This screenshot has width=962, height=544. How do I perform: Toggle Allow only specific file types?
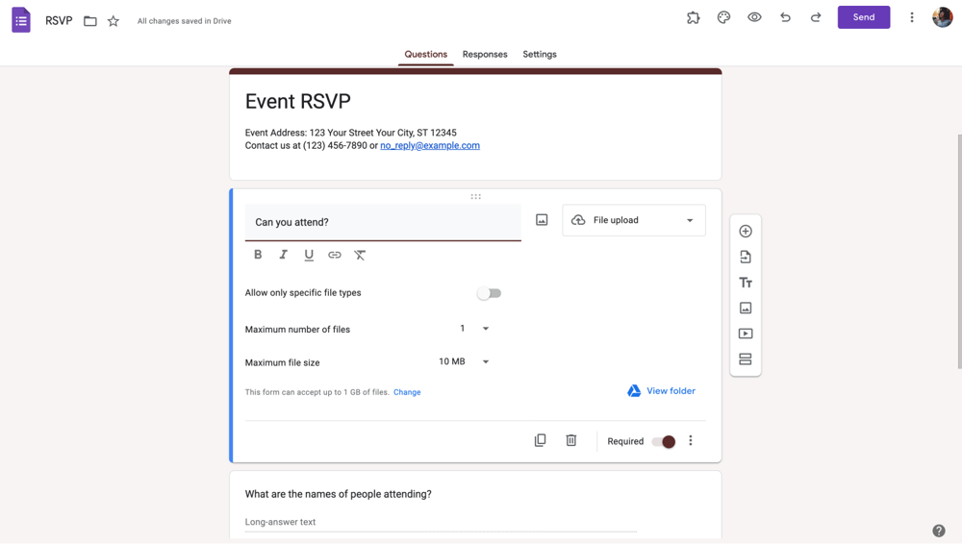pos(489,293)
